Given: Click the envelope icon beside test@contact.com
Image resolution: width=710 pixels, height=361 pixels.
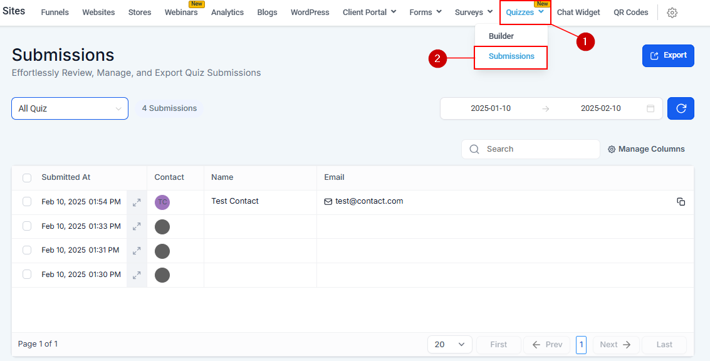Looking at the screenshot, I should (x=328, y=202).
